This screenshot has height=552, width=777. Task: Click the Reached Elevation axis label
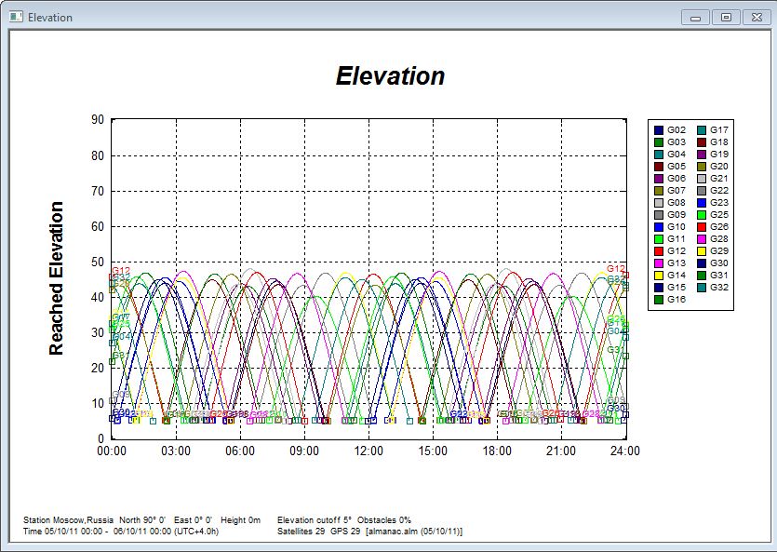pos(57,277)
